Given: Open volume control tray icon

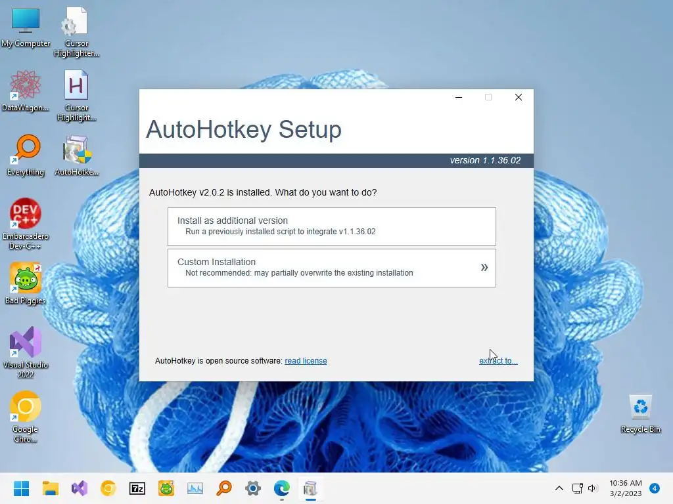Looking at the screenshot, I should coord(593,488).
